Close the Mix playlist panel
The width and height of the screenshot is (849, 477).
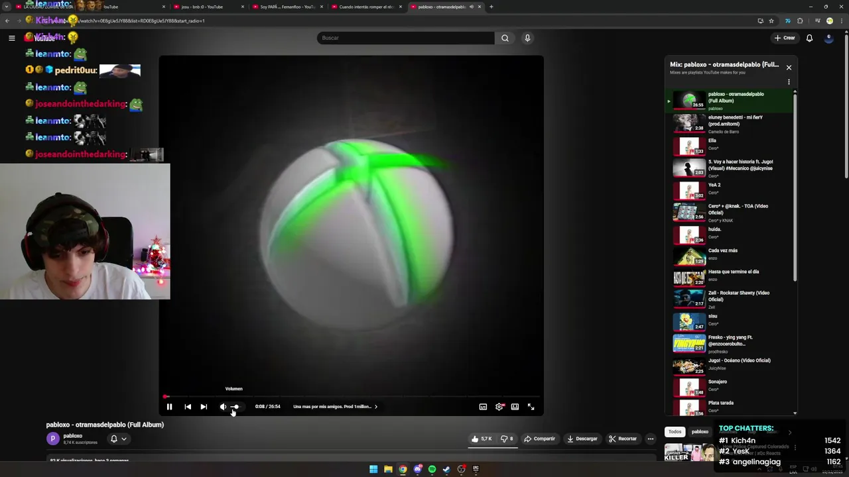tap(789, 68)
